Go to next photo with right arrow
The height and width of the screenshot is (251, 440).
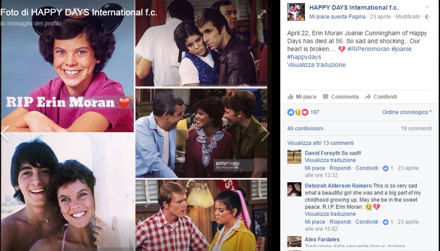pyautogui.click(x=265, y=133)
